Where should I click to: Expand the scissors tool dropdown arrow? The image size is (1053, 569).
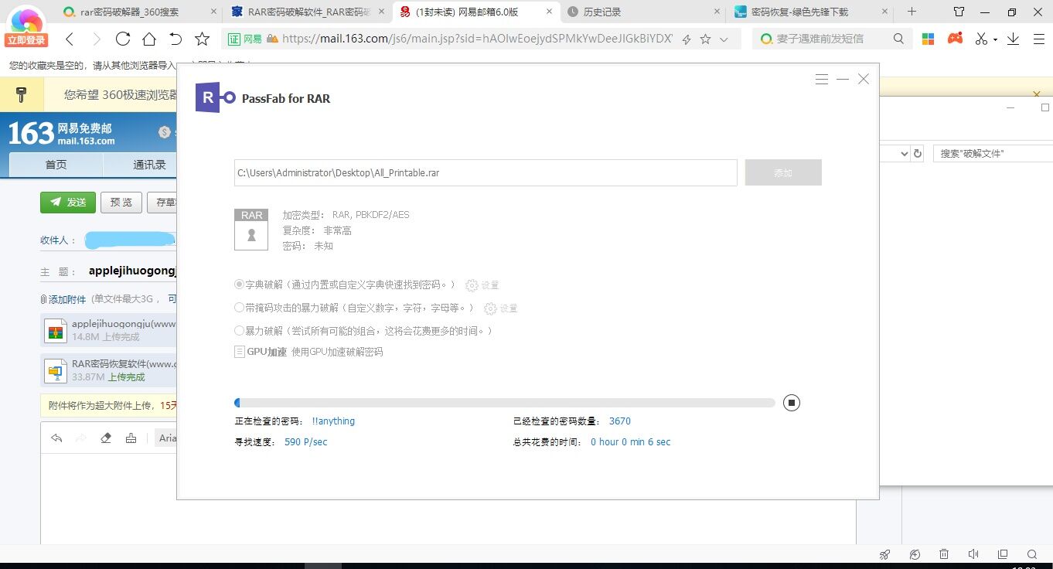(995, 39)
